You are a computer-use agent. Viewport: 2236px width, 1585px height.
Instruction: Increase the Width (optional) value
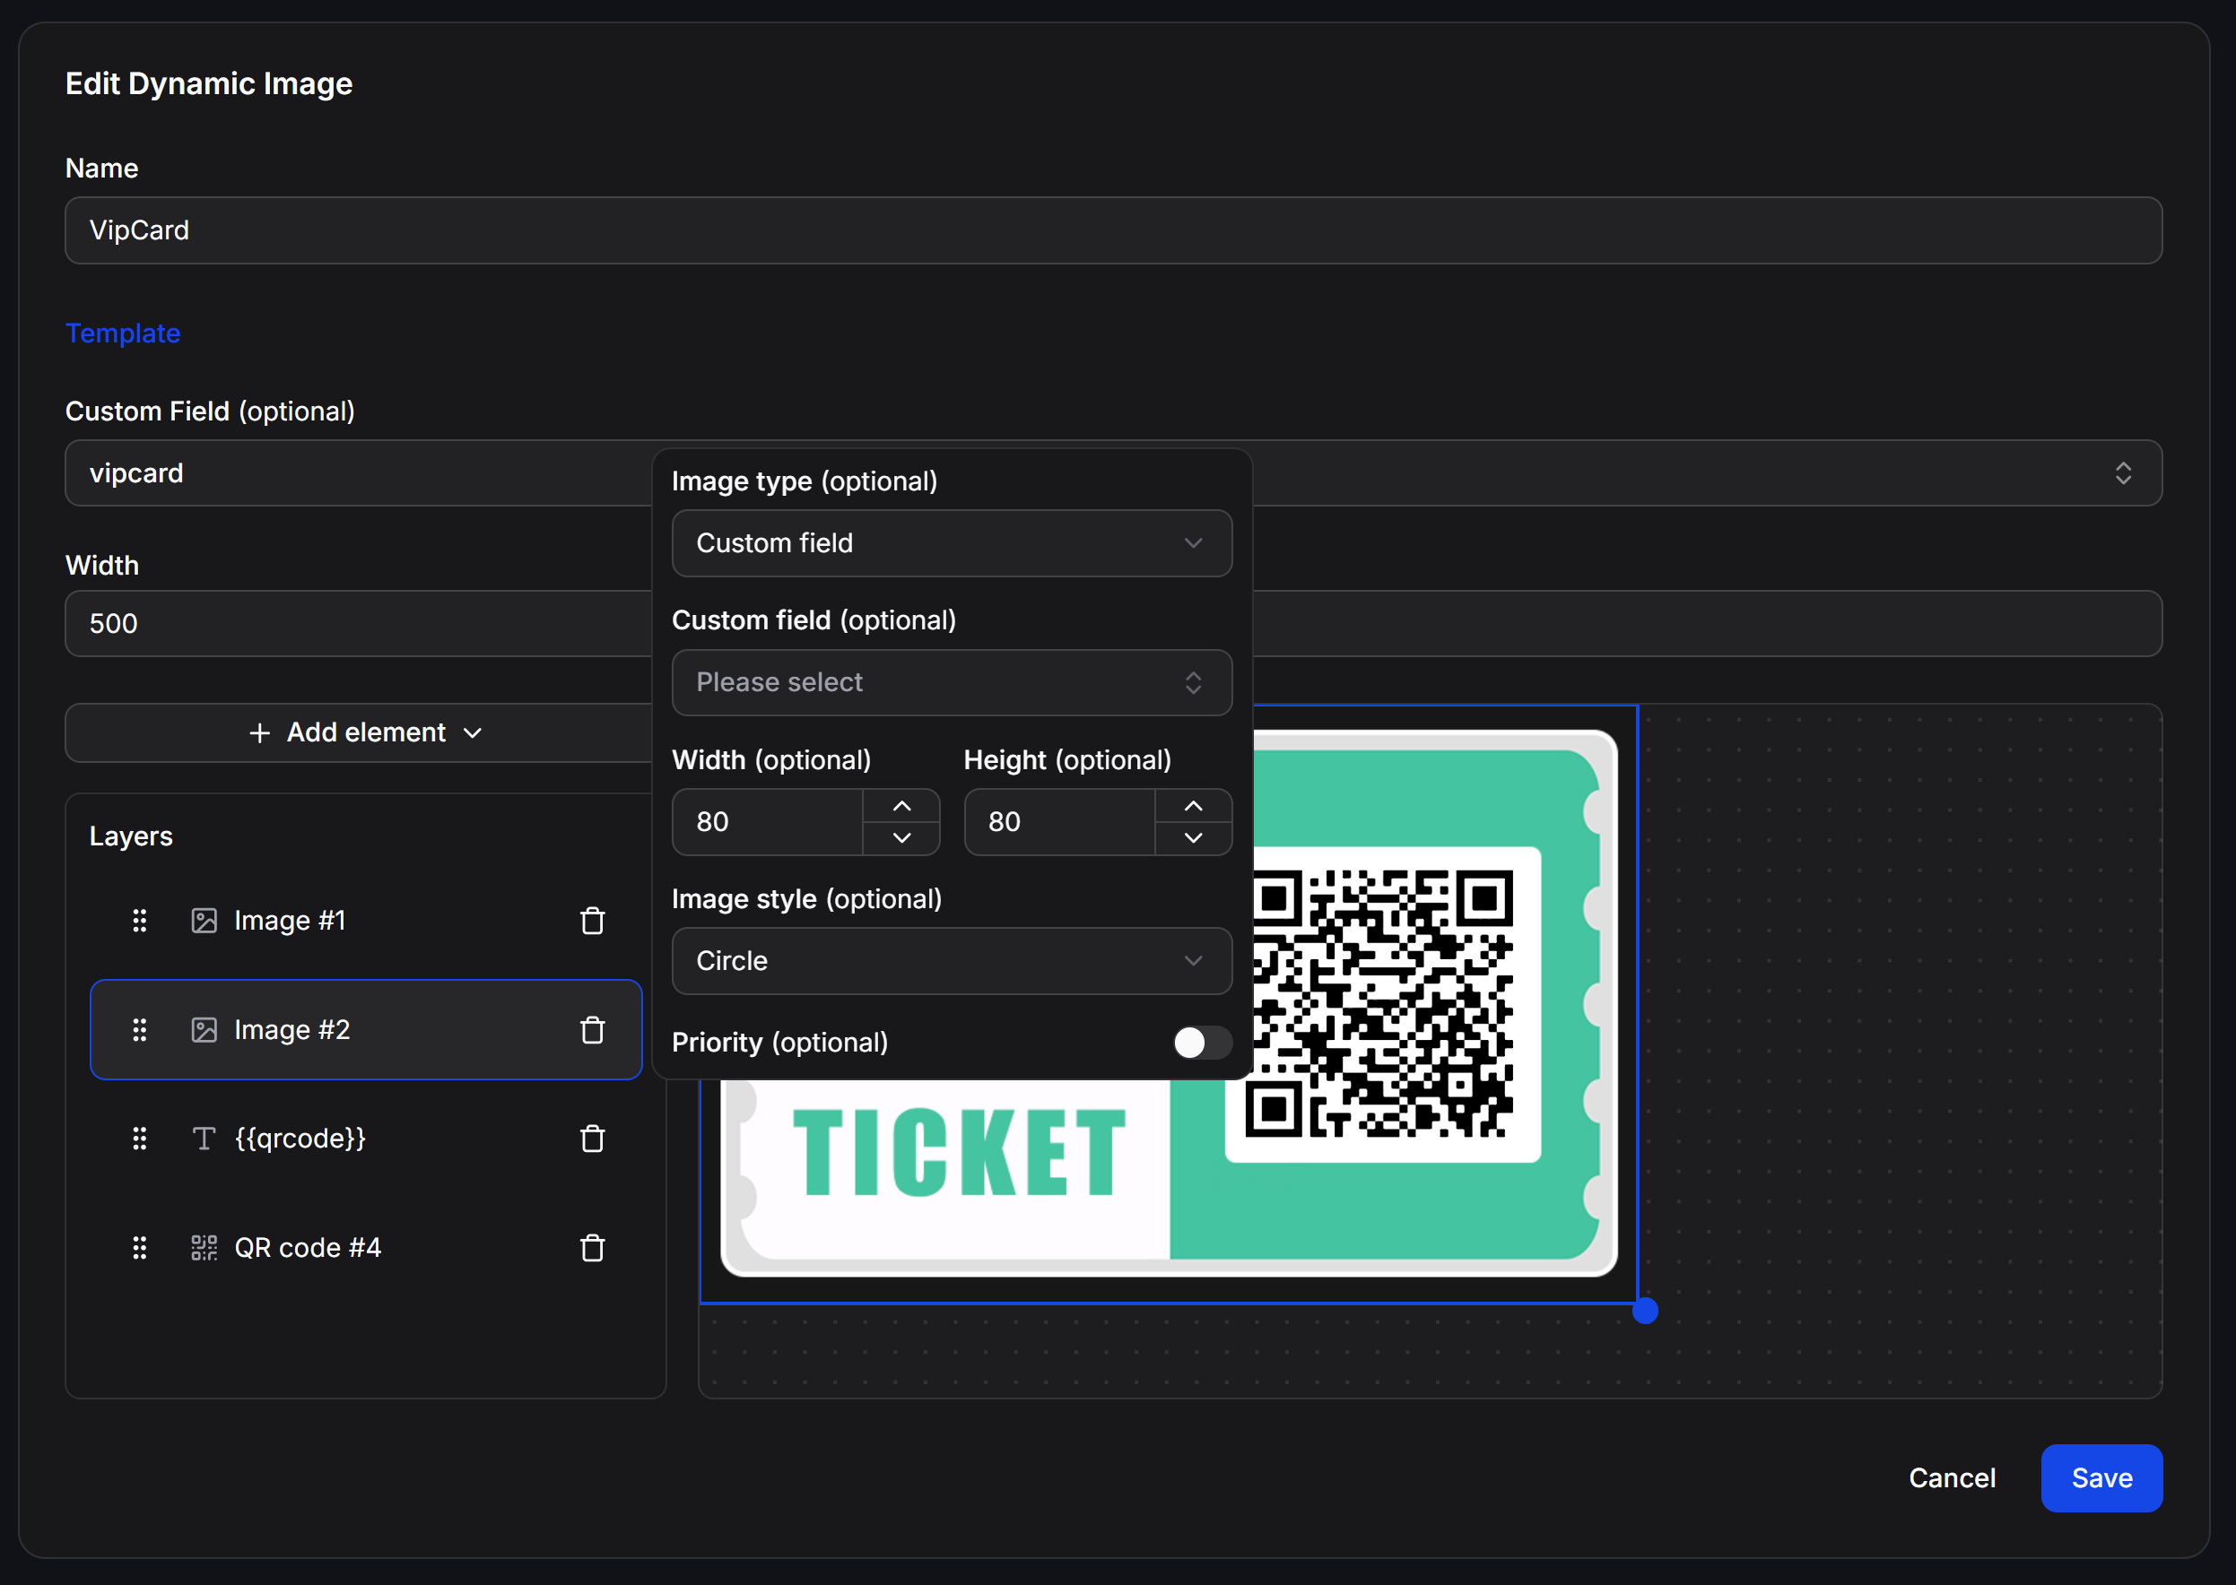pyautogui.click(x=901, y=806)
